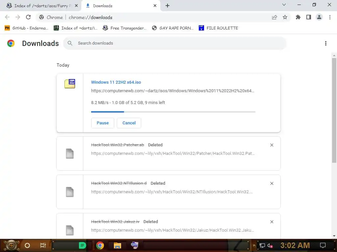337x252 pixels.
Task: Go back using the browser back arrow
Action: click(x=7, y=17)
